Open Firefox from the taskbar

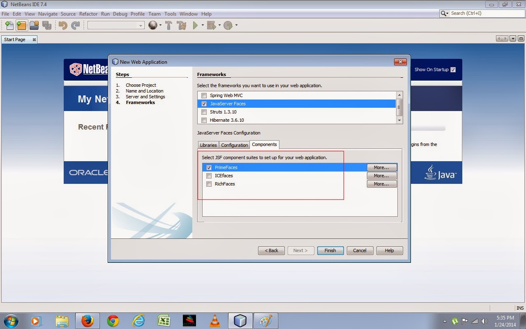[x=87, y=321]
